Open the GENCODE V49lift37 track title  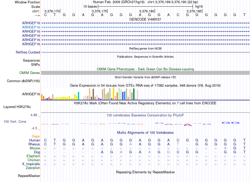(x=145, y=19)
